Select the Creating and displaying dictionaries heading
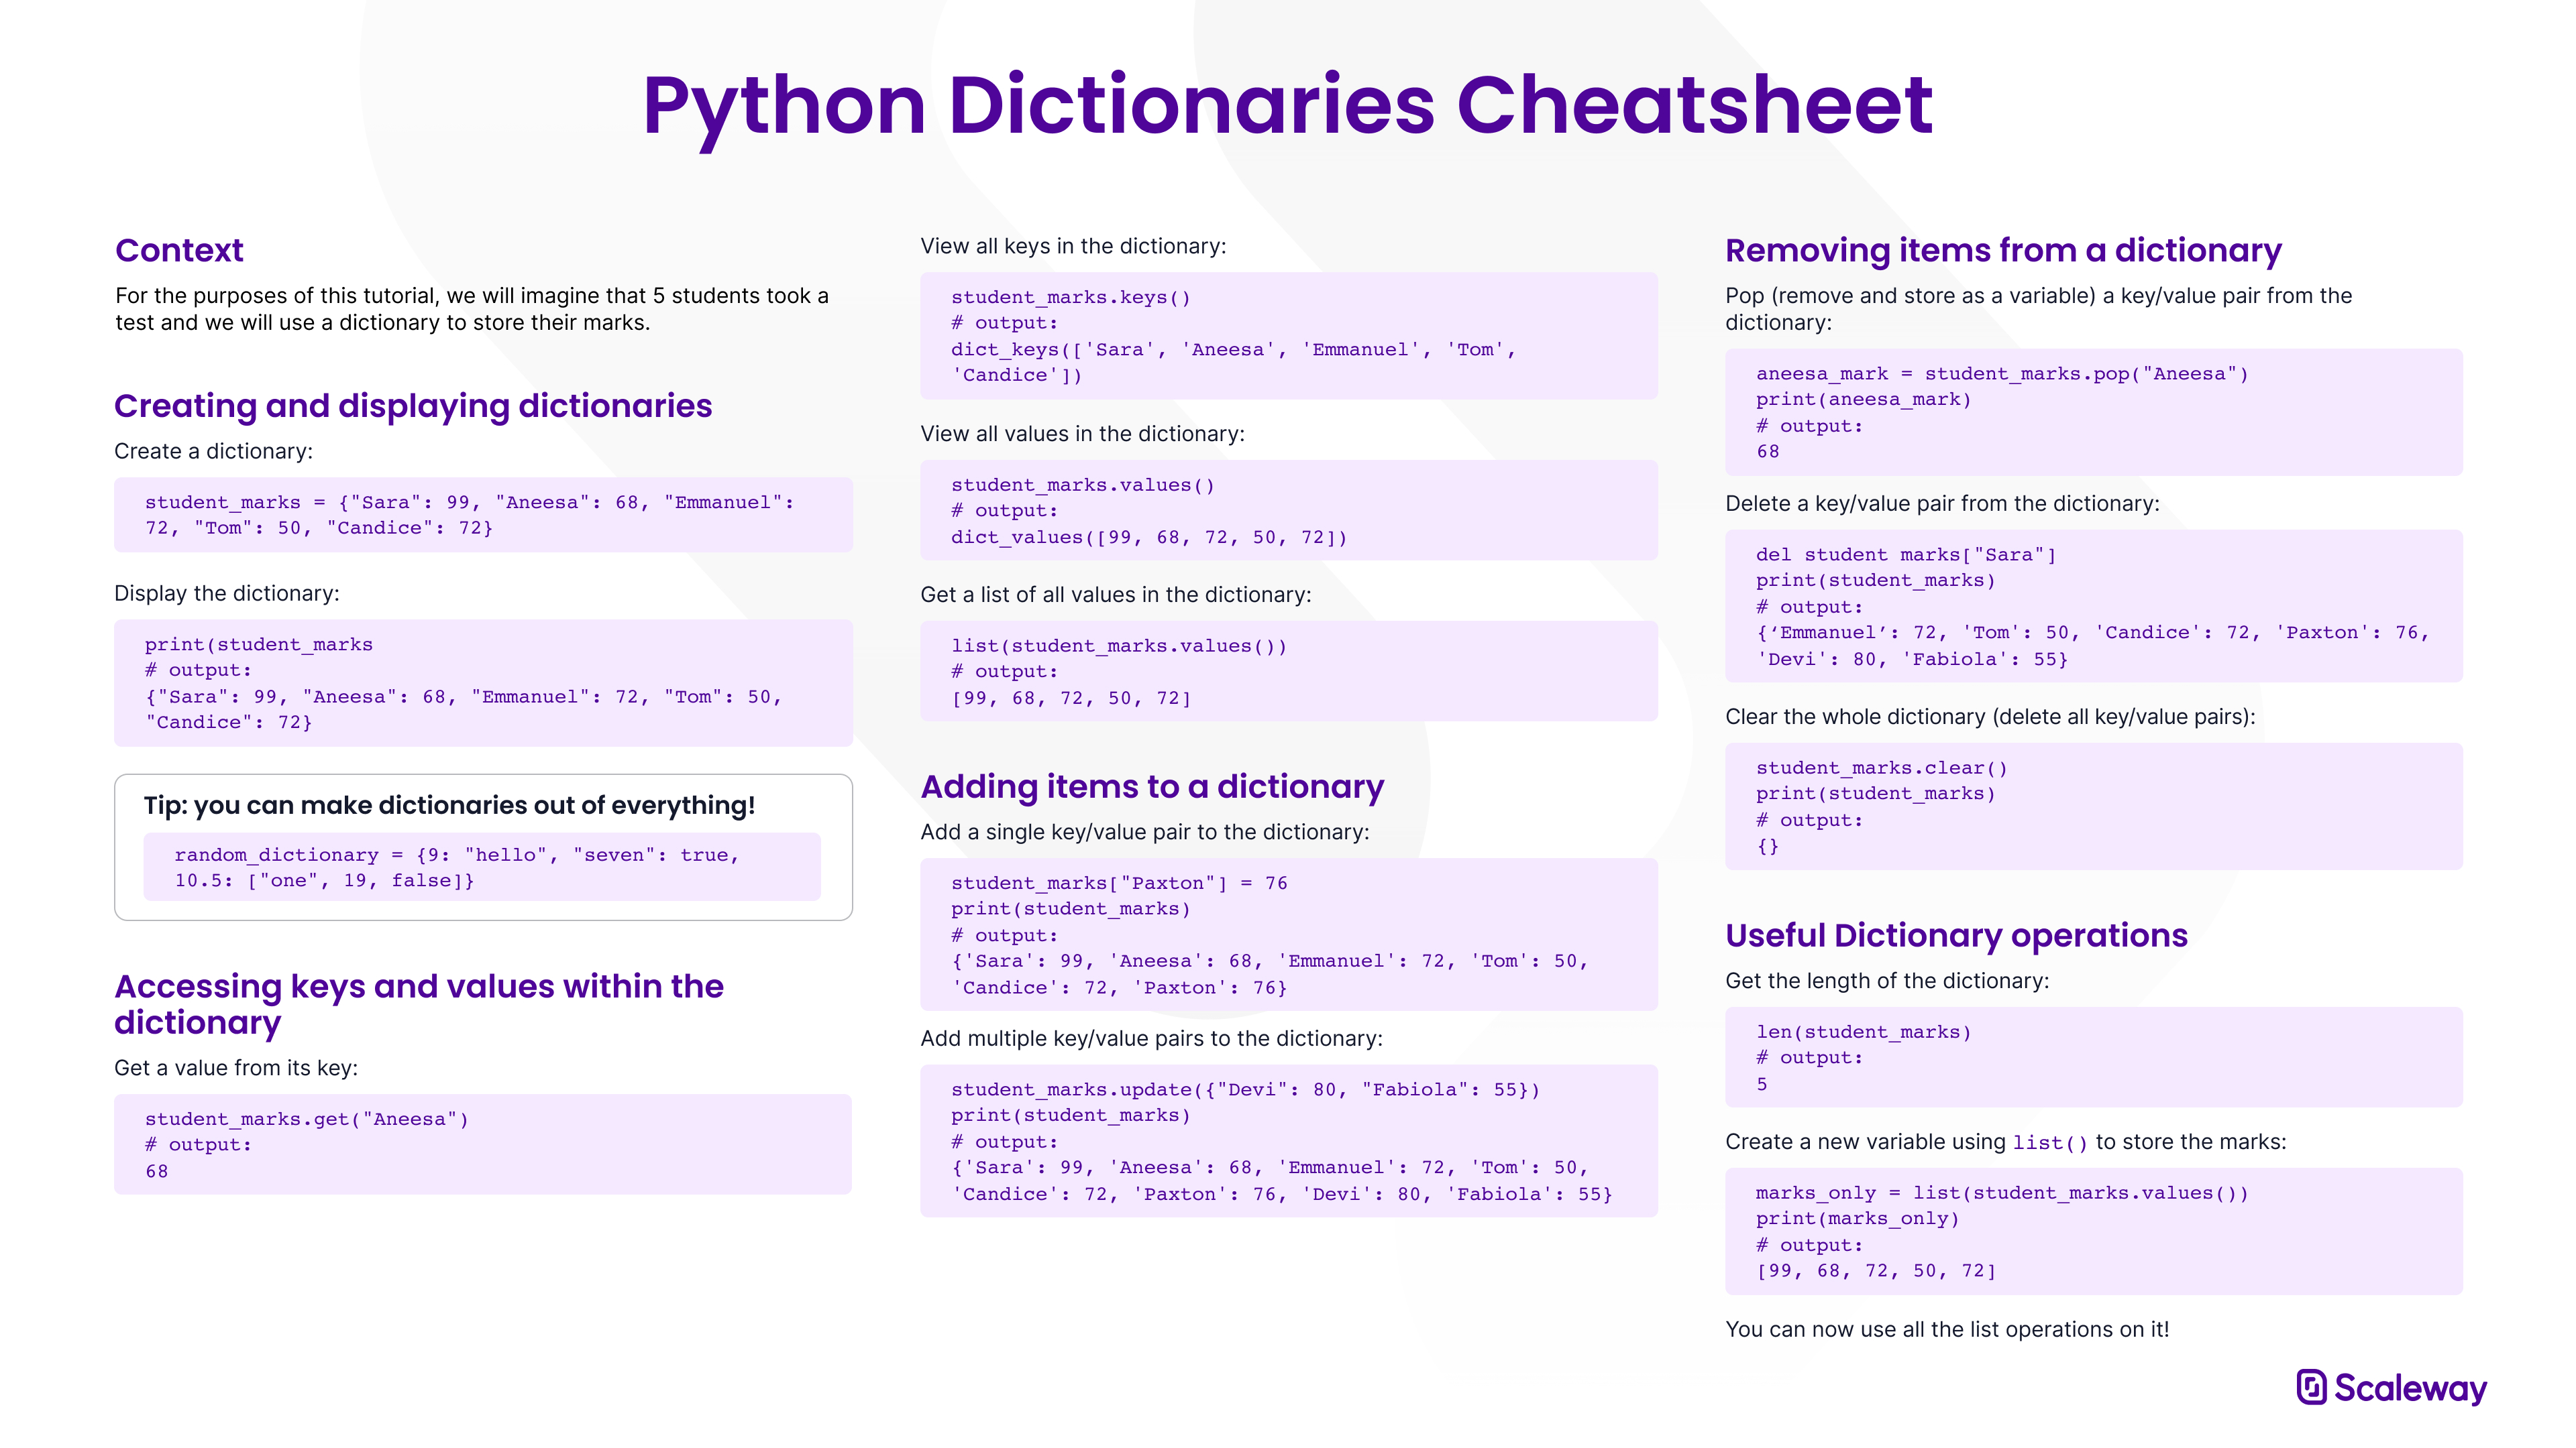Viewport: 2576px width, 1448px height. click(413, 406)
